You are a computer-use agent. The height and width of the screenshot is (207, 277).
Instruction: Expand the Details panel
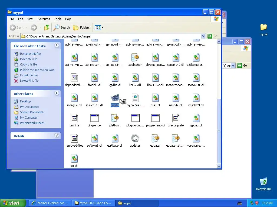[x=57, y=136]
